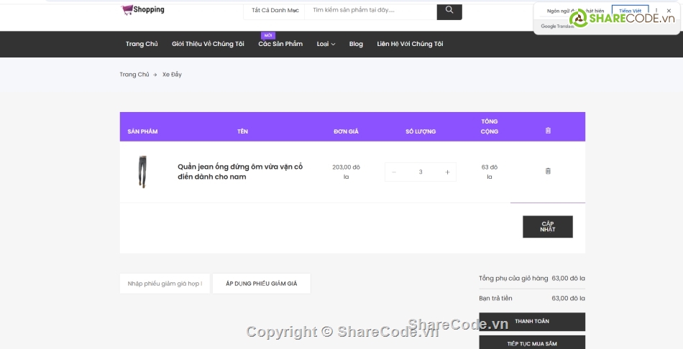Open Tất Cả Danh Mục category dropdown
This screenshot has height=349, width=683.
[x=275, y=10]
